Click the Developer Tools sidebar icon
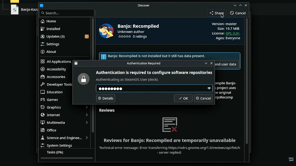Image resolution: width=296 pixels, height=166 pixels. click(43, 85)
